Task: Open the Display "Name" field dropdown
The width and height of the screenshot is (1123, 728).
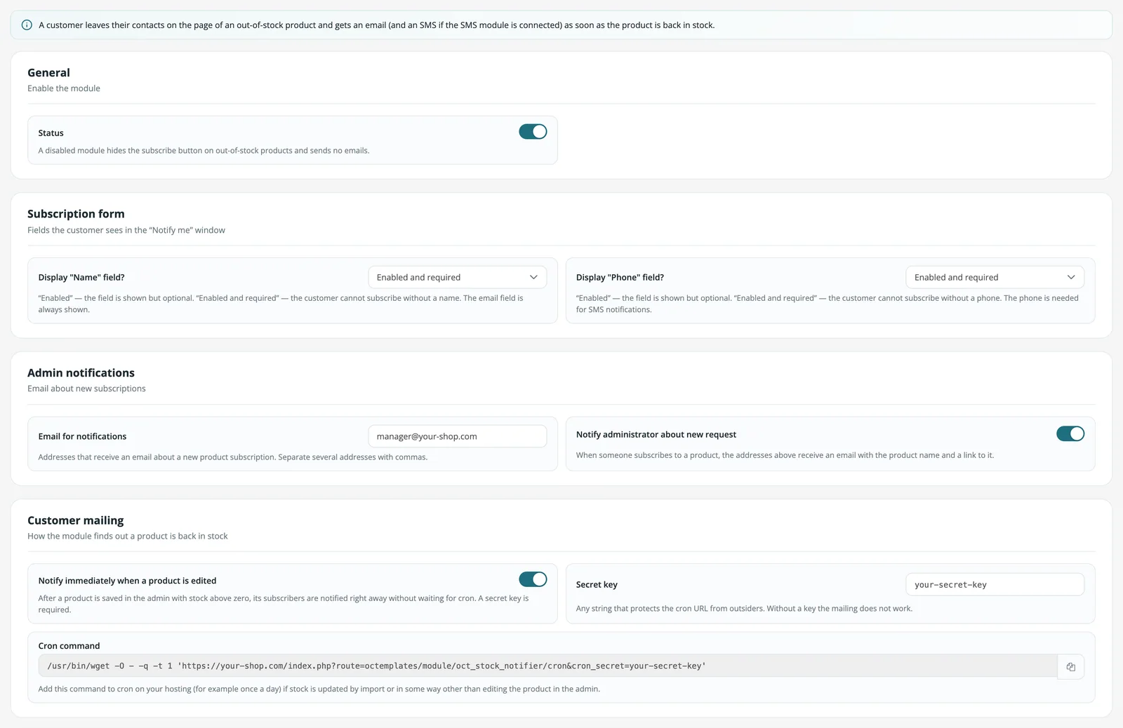Action: 458,277
